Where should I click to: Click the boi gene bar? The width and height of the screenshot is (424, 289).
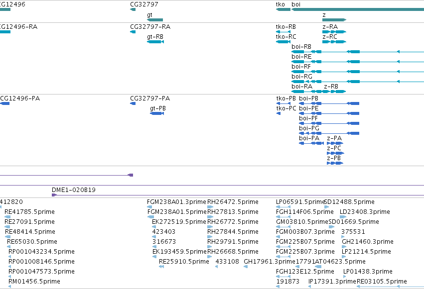358,9
